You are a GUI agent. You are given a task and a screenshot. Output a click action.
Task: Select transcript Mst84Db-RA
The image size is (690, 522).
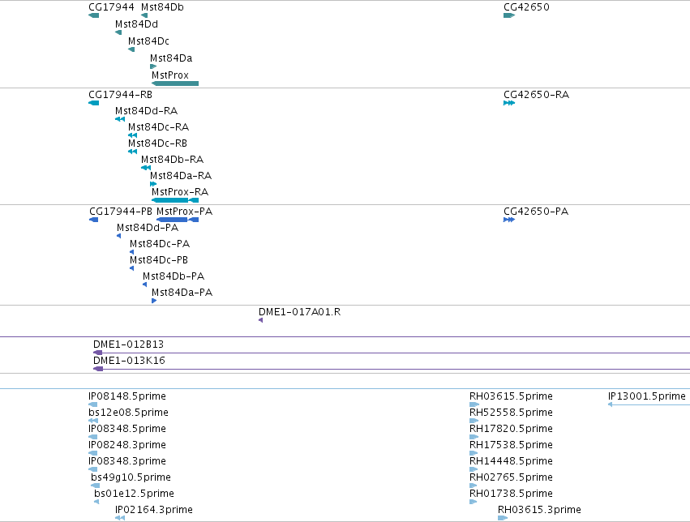pyautogui.click(x=173, y=160)
